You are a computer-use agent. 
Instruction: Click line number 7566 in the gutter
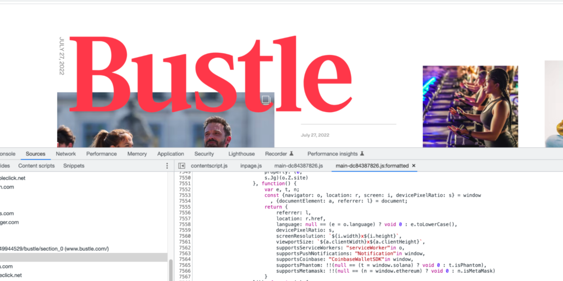pyautogui.click(x=185, y=271)
